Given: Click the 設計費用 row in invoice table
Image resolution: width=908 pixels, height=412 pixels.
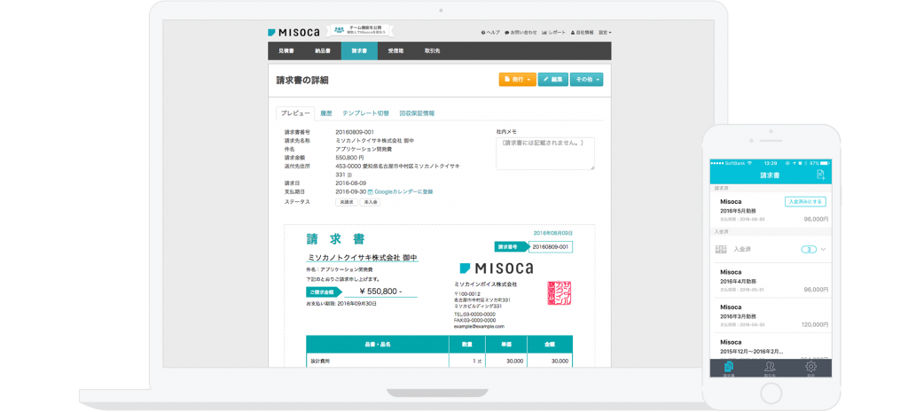Looking at the screenshot, I should 440,361.
